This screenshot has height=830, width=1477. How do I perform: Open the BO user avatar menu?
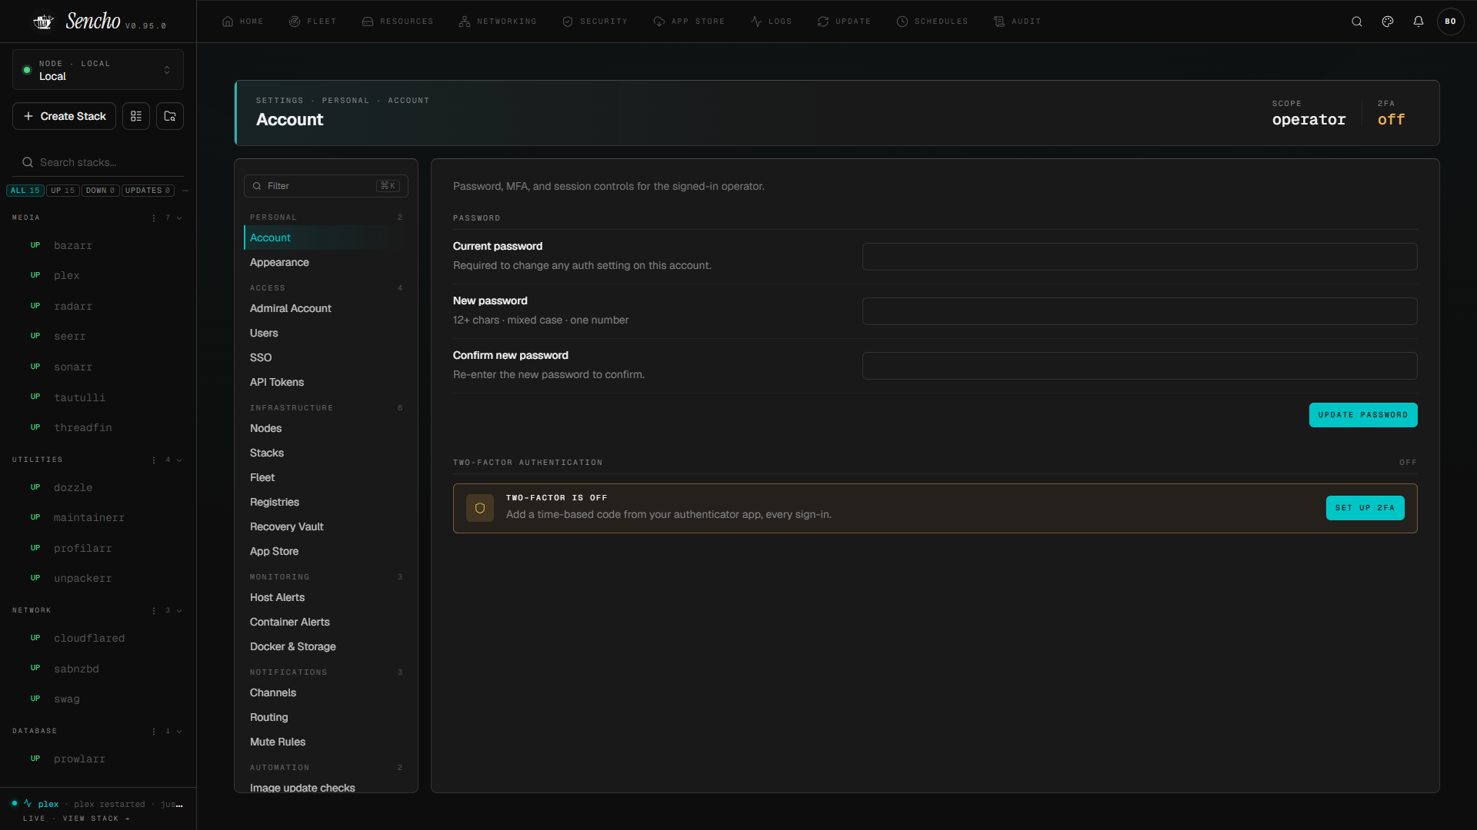pos(1450,22)
